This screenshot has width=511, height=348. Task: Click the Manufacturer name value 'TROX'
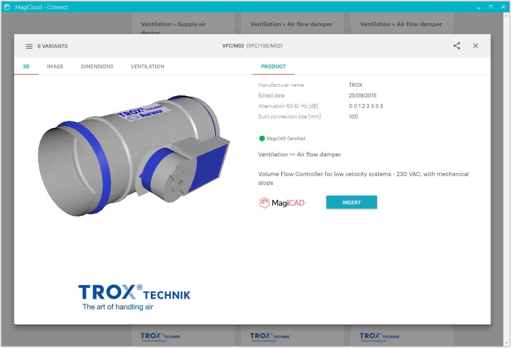pos(356,85)
